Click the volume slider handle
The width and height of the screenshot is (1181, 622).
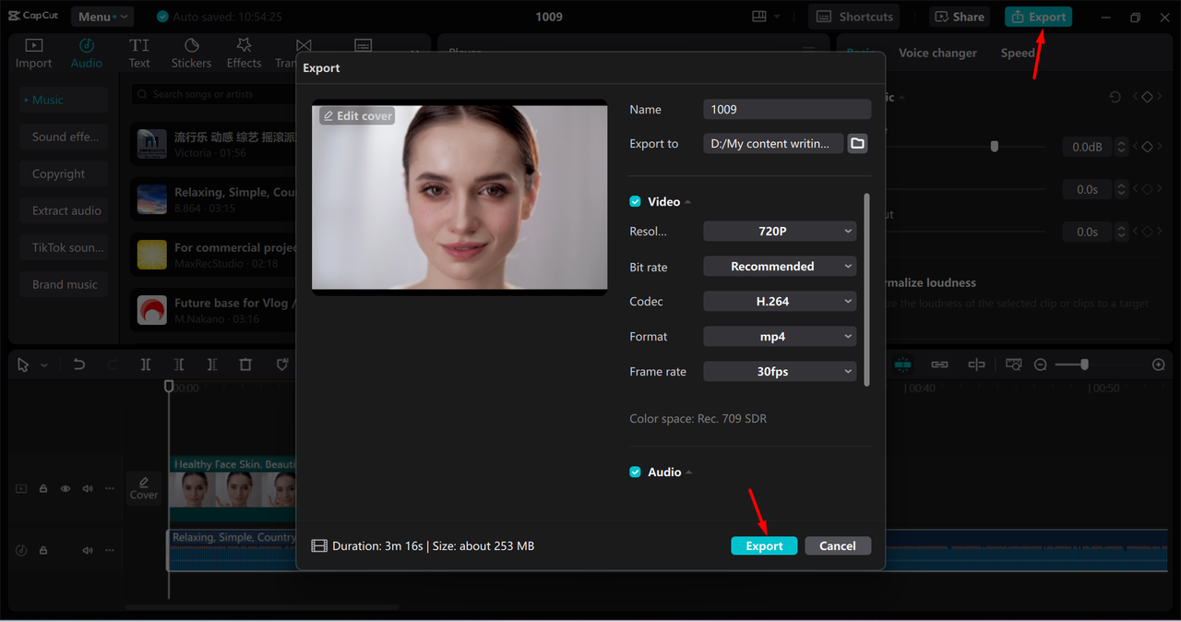(994, 146)
